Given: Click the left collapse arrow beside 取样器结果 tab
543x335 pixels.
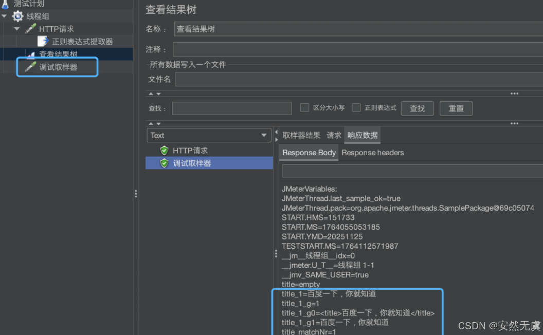Looking at the screenshot, I should (276, 132).
